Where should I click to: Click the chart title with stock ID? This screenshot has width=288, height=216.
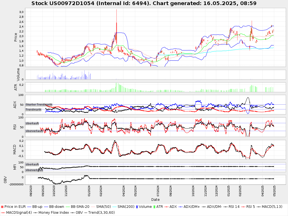tap(144, 3)
